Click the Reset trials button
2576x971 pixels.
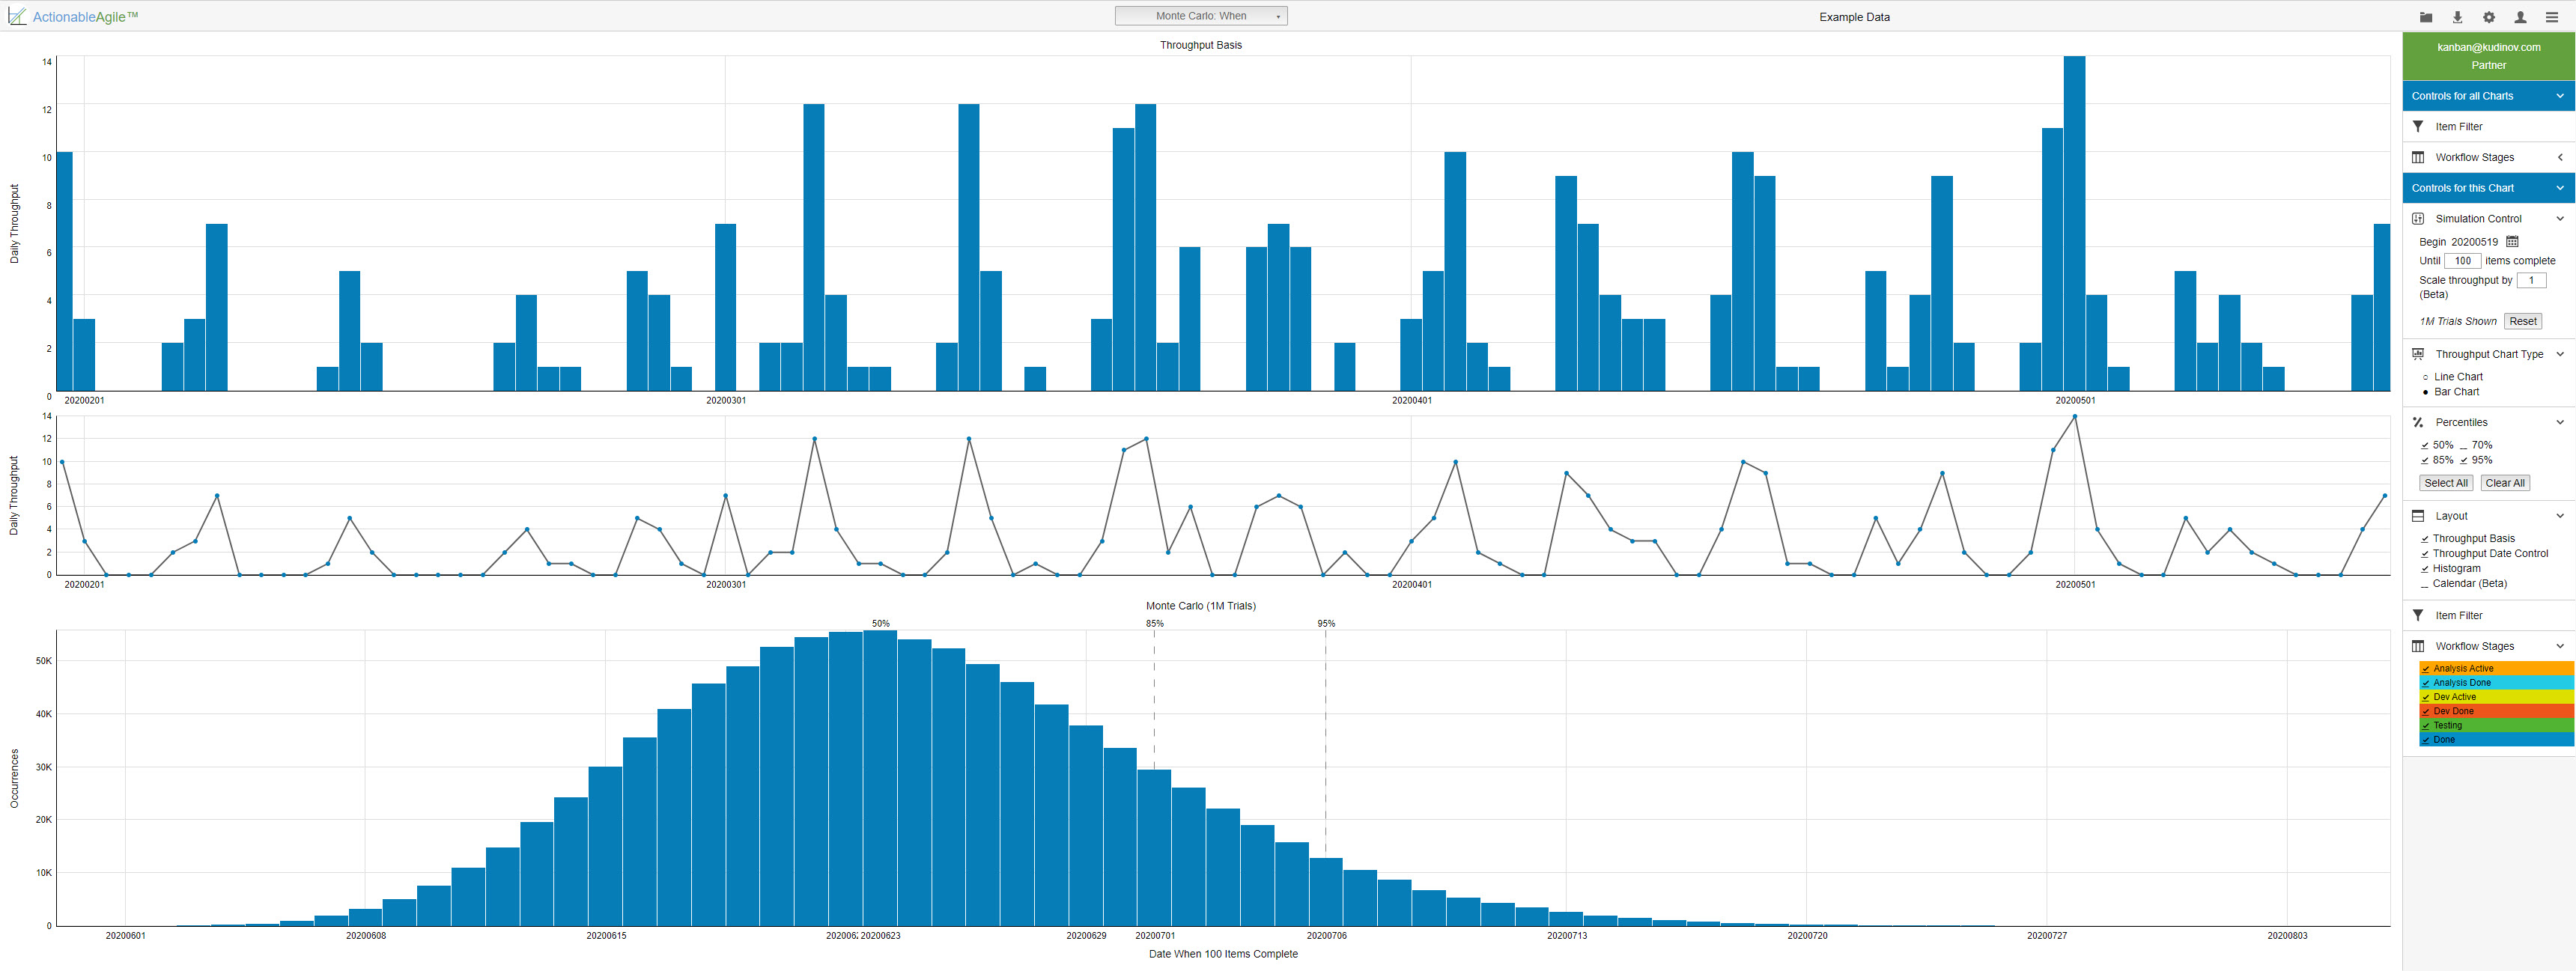coord(2522,321)
